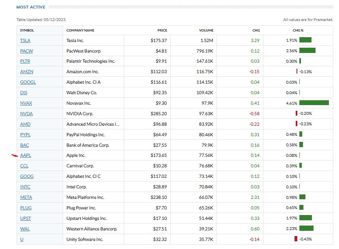Click the PACW ticker link

tap(26, 51)
